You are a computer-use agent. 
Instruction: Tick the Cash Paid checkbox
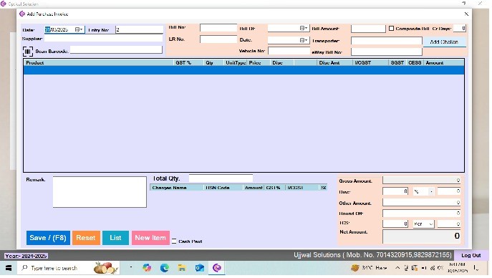tap(174, 241)
